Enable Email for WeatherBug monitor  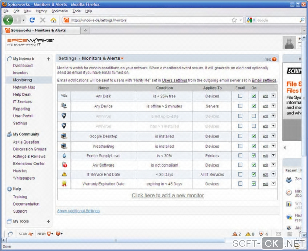pos(240,146)
